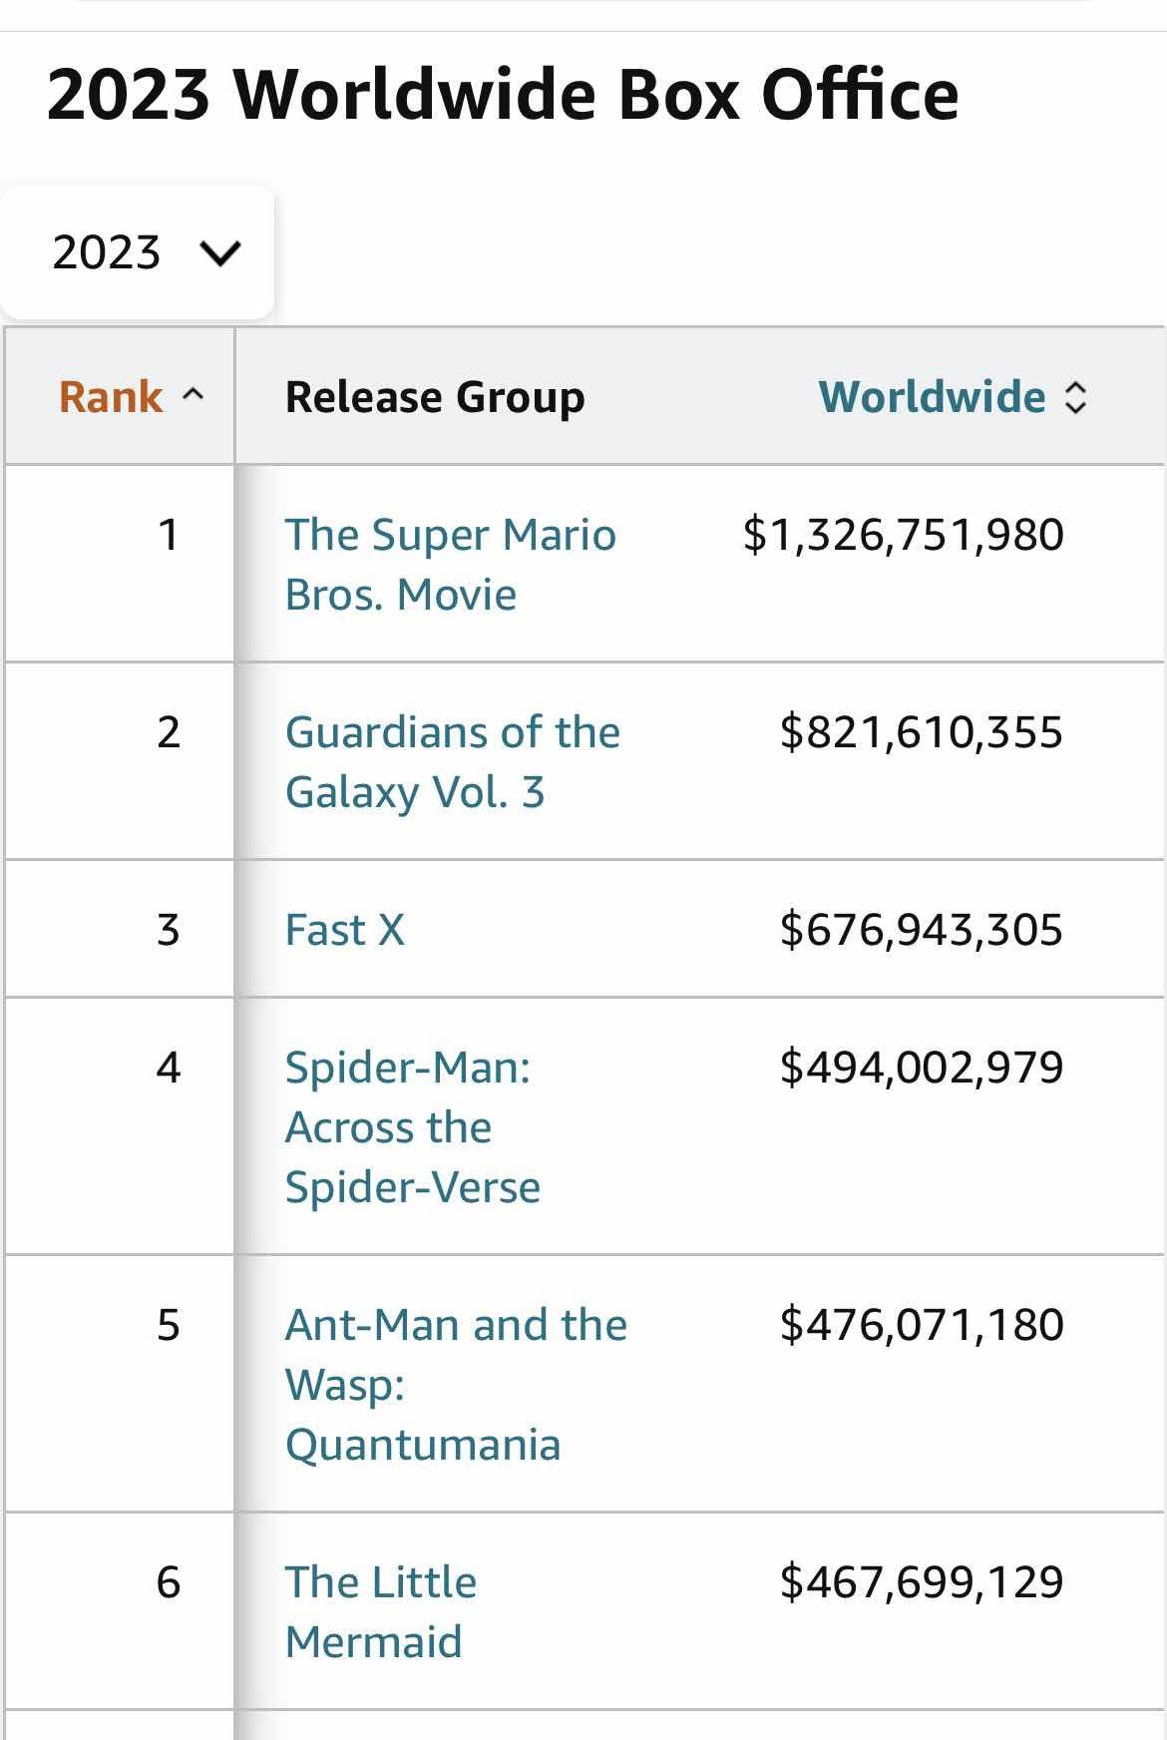1167x1740 pixels.
Task: Click the 2023 Worldwide Box Office heading
Action: 503,95
